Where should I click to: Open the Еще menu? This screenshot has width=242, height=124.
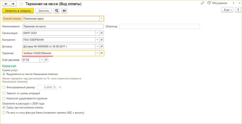(x=227, y=10)
